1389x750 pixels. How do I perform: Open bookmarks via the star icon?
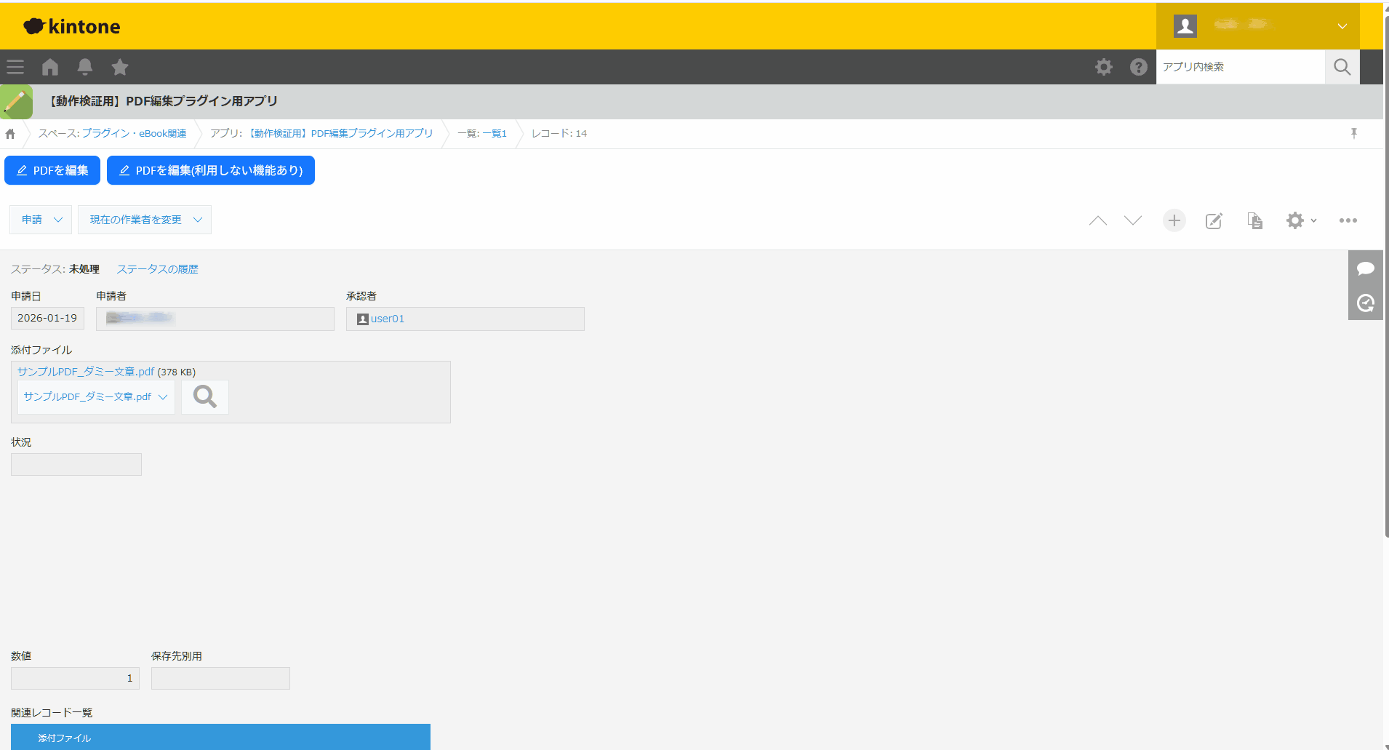point(120,67)
